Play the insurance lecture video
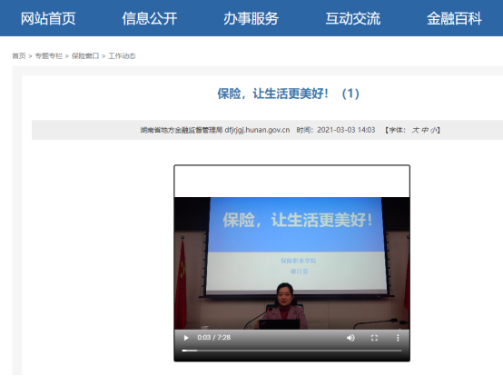The height and width of the screenshot is (376, 503). [186, 338]
